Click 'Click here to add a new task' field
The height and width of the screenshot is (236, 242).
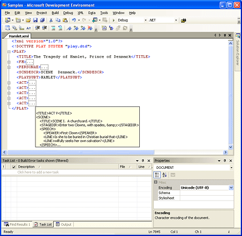(77, 172)
